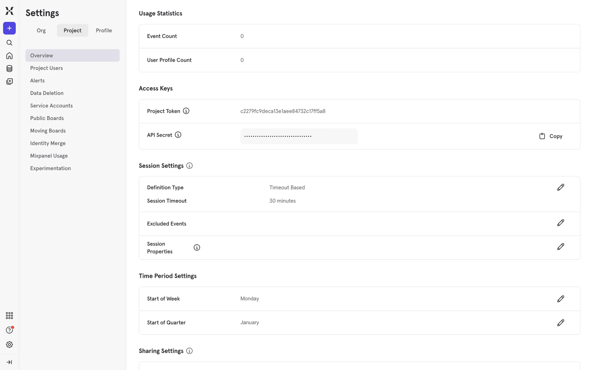Go to Home via sidebar icon
Screen dimensions: 593x370
coord(9,56)
